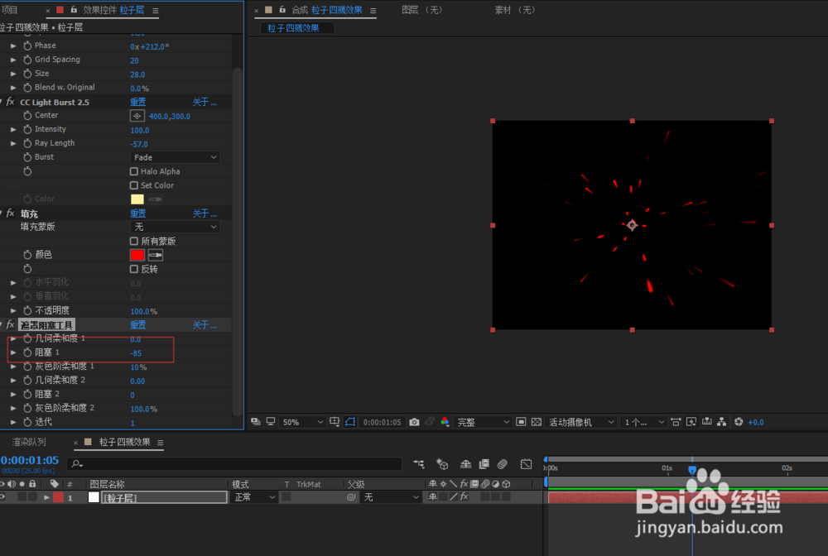This screenshot has width=828, height=556.
Task: Select the 素材 (无) viewer tab
Action: (515, 10)
